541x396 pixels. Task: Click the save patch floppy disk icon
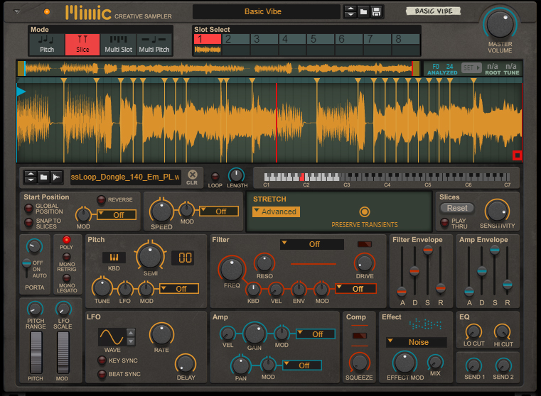coord(377,11)
